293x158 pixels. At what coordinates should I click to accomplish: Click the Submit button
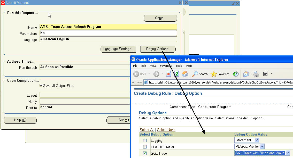click(118, 120)
